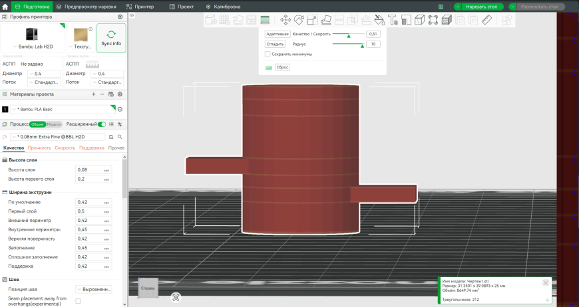Activate the Lay on face tool

[x=326, y=19]
